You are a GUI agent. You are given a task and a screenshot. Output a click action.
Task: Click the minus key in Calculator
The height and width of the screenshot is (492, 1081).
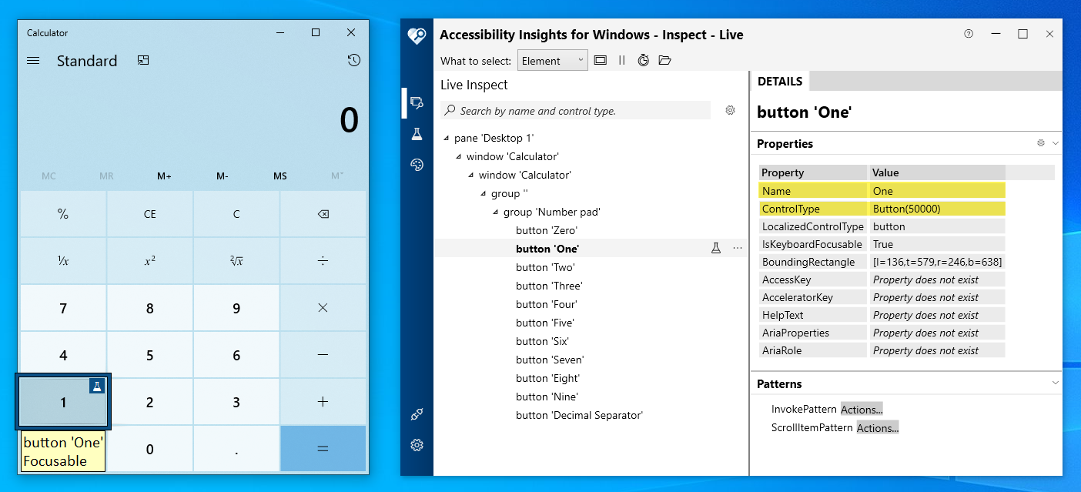coord(323,355)
